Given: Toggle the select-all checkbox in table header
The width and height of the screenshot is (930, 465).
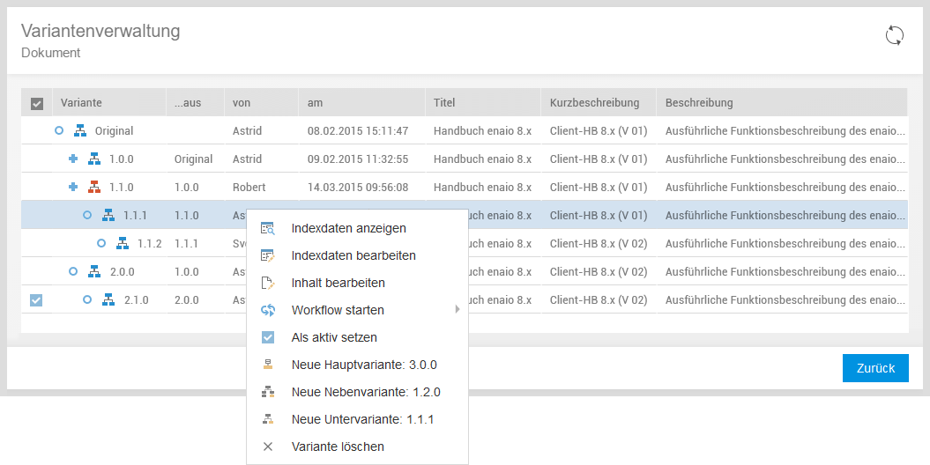Looking at the screenshot, I should pyautogui.click(x=37, y=103).
